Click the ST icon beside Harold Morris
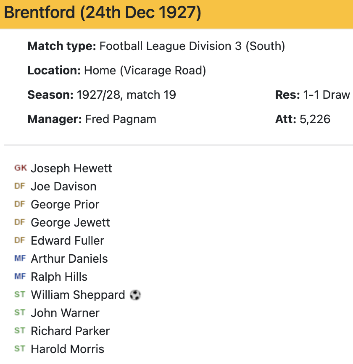353x364 pixels. (20, 349)
